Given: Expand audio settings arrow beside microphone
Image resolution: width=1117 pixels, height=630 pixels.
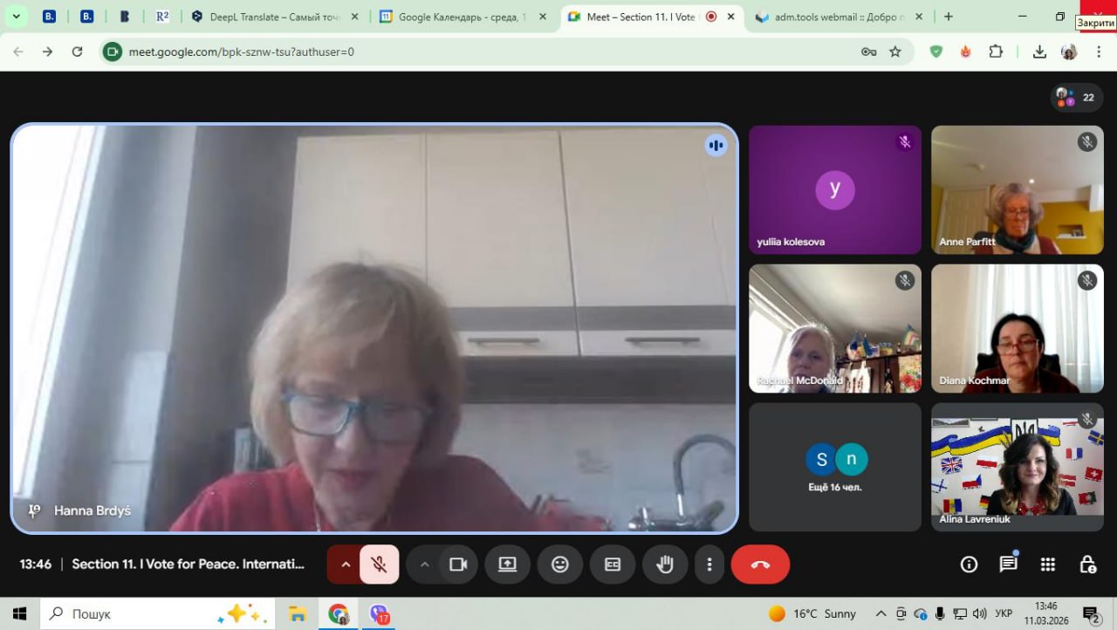Looking at the screenshot, I should point(346,565).
